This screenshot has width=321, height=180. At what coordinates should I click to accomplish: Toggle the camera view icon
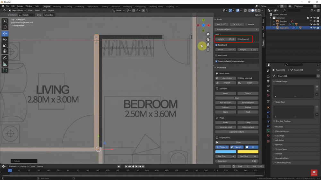coord(208,45)
